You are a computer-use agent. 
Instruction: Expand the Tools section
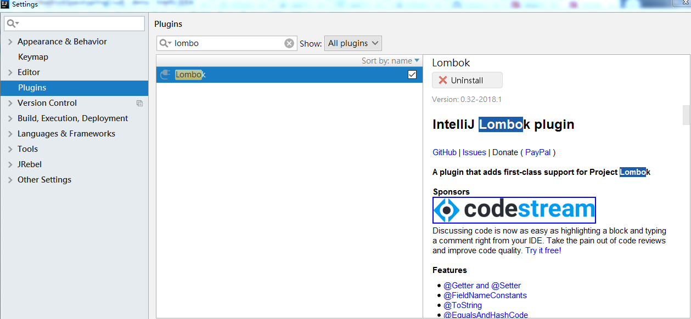(x=10, y=149)
